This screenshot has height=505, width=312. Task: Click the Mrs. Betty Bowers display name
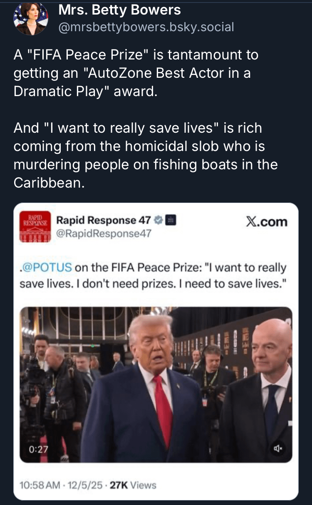[x=120, y=10]
